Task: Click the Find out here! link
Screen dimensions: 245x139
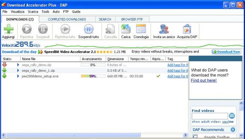Action: tap(204, 80)
